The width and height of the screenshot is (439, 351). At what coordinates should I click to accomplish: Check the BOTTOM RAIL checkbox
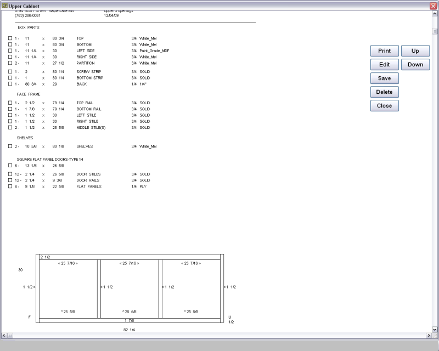(10, 109)
